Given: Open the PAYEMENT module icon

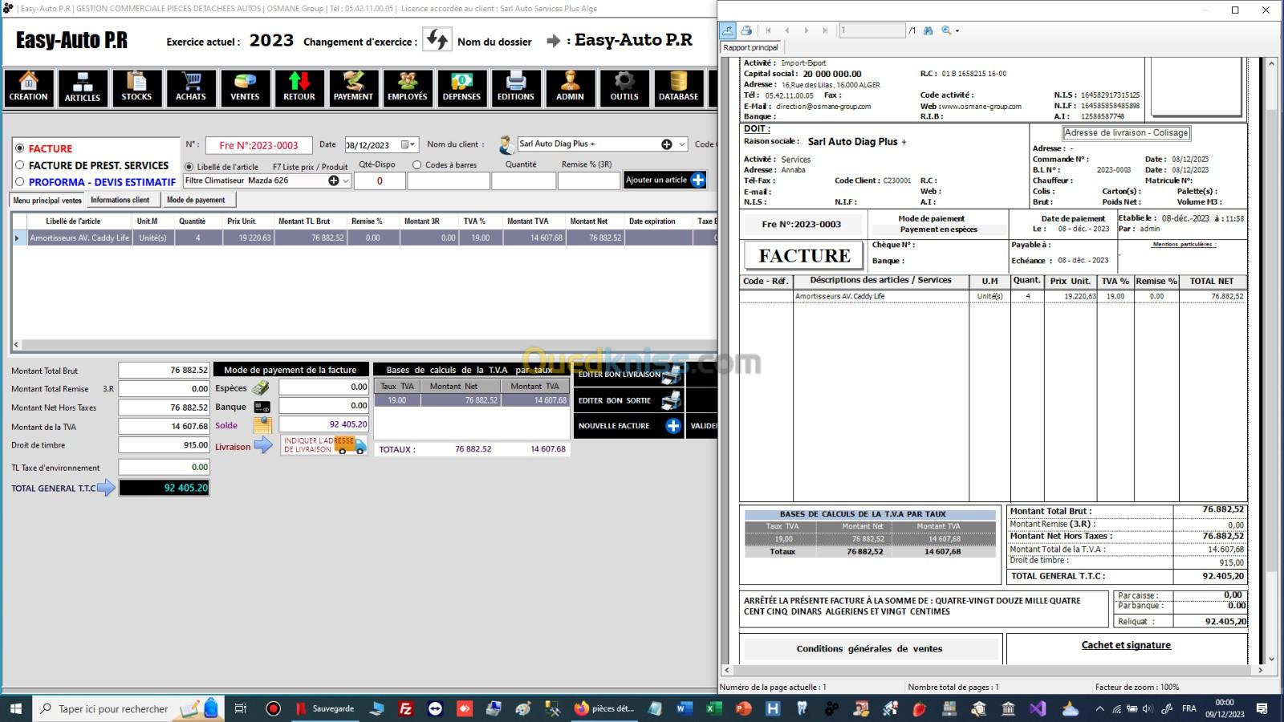Looking at the screenshot, I should coord(353,87).
